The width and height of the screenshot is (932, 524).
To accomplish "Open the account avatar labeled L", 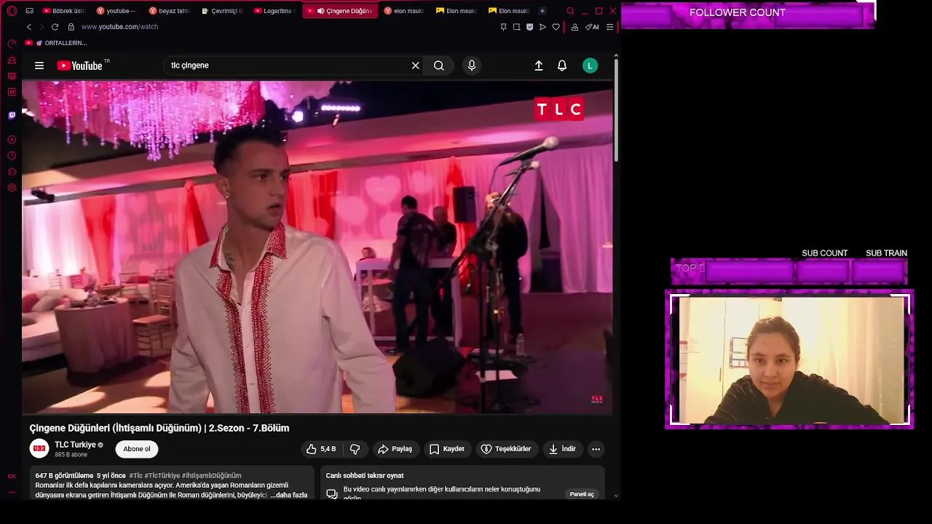I will (x=591, y=65).
